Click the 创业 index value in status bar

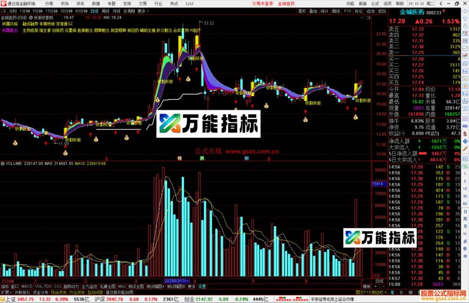(204, 299)
